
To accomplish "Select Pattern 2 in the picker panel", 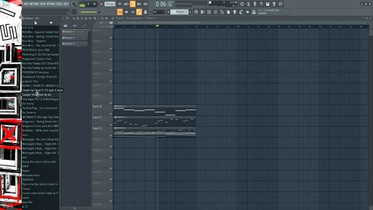I will 75,38.
